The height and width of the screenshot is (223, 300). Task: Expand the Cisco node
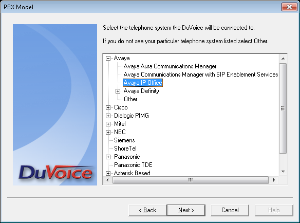click(x=108, y=107)
